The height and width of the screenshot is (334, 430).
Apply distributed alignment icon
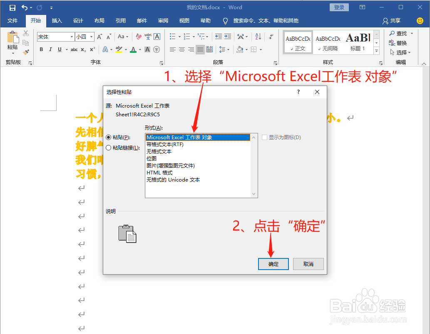click(x=209, y=49)
